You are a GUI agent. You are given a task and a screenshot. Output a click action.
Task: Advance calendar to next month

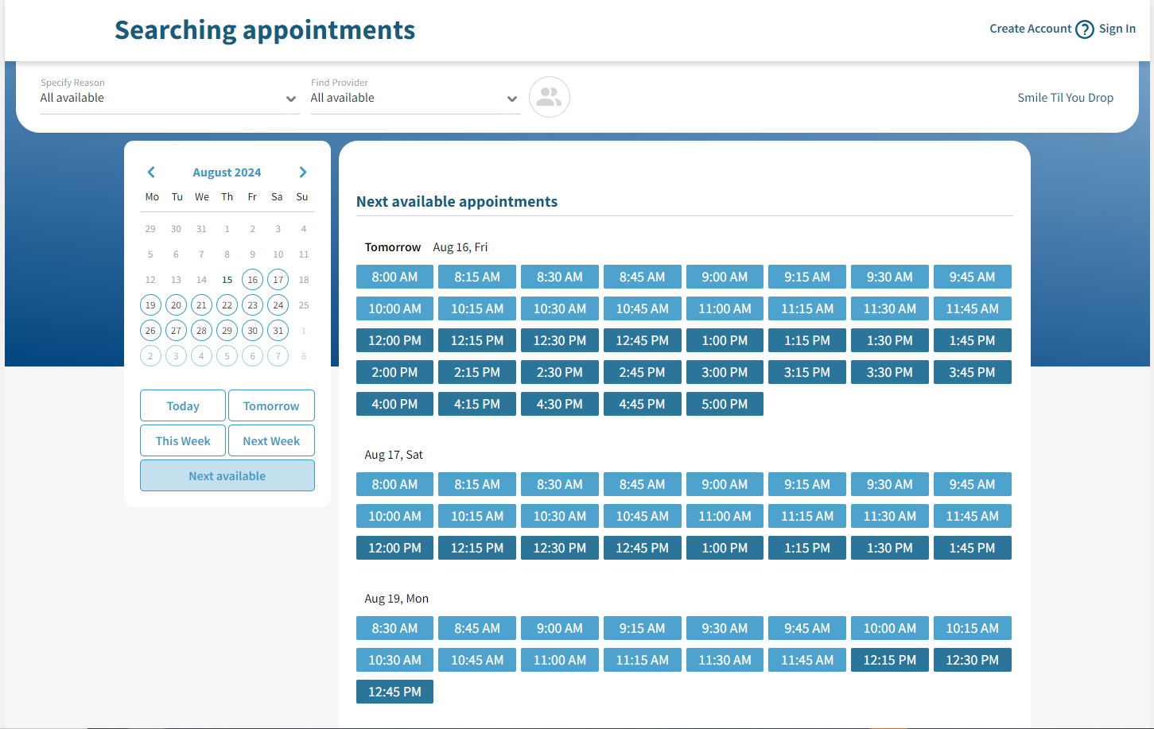303,173
